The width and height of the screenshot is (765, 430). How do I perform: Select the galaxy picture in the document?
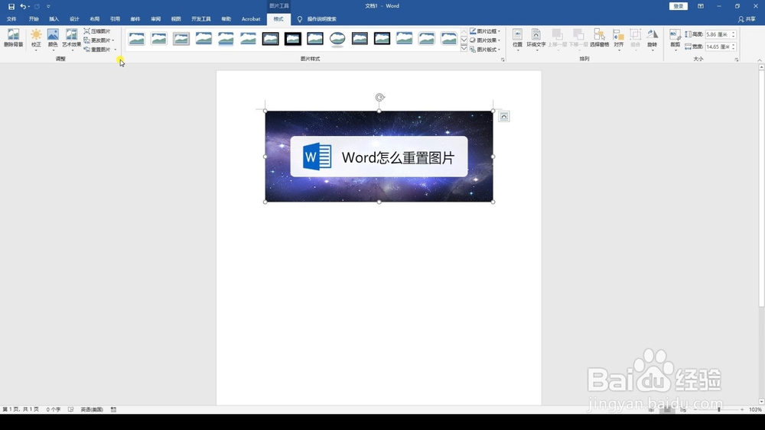click(379, 157)
